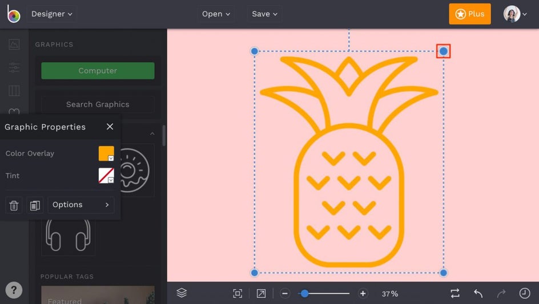539x304 pixels.
Task: Open the Image Manager sidebar icon
Action: 14,44
